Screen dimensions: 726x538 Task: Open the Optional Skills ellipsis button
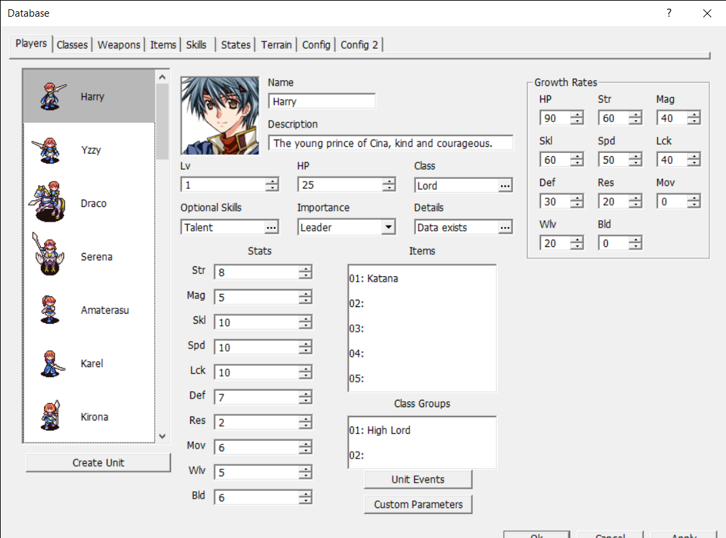271,228
